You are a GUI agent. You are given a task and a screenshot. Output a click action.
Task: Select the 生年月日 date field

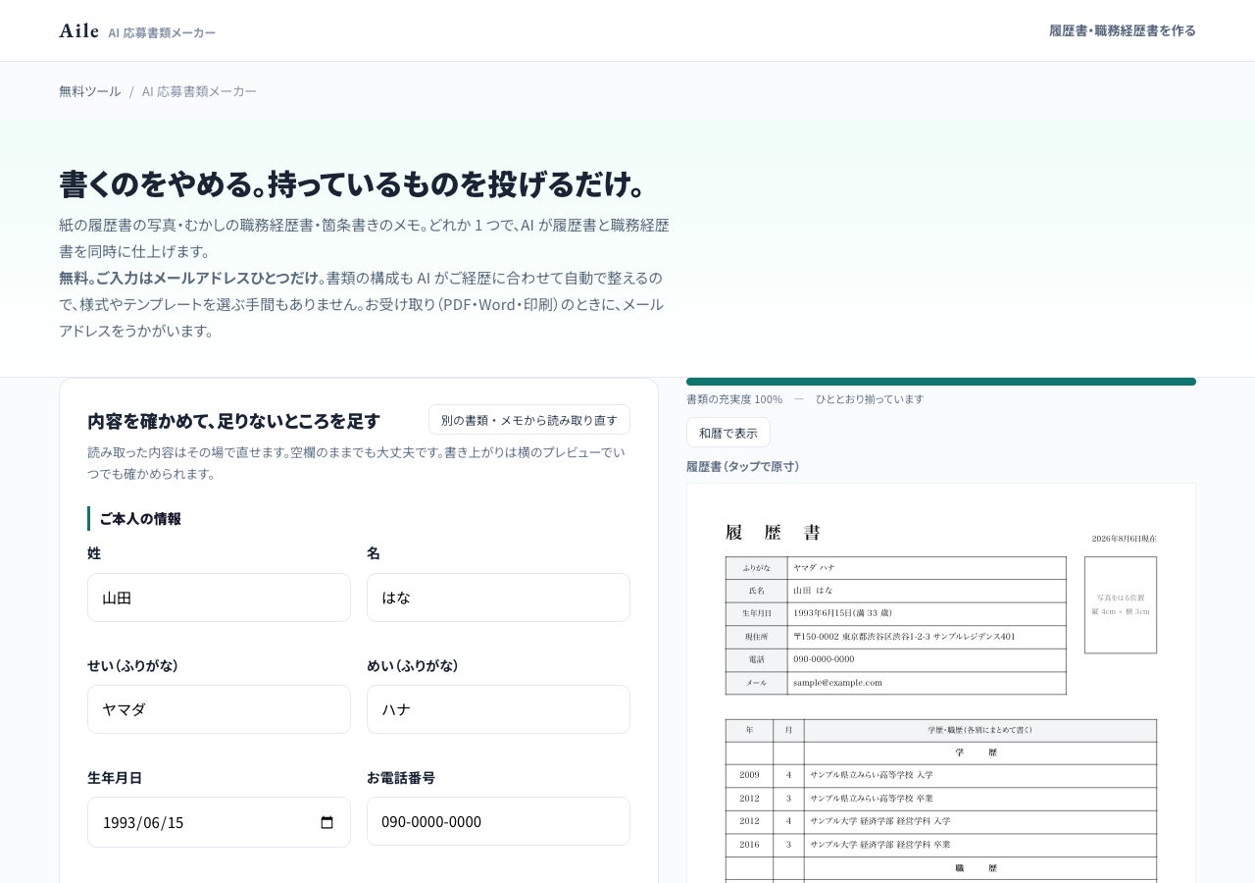pyautogui.click(x=219, y=822)
